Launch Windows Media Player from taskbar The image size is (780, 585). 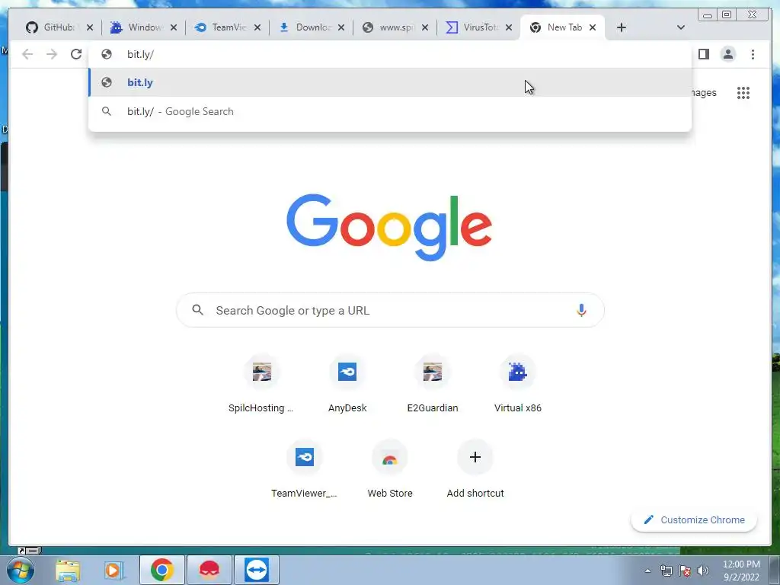click(x=114, y=570)
